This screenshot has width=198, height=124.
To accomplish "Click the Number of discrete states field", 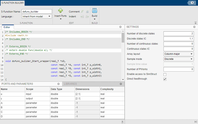I will 179,34.
